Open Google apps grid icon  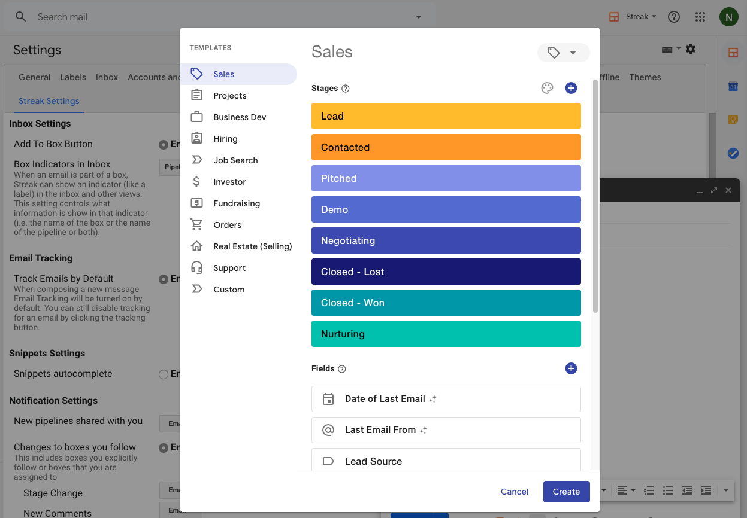[x=700, y=17]
